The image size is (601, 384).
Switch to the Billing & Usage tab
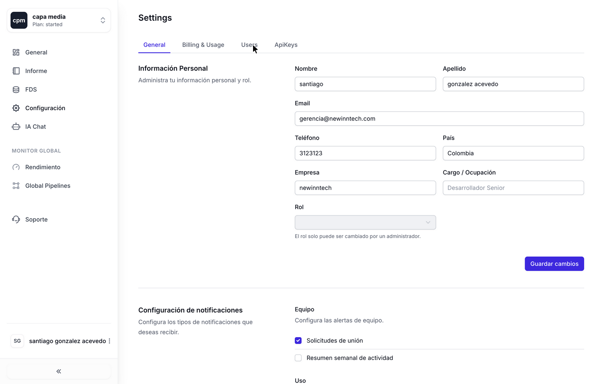pos(203,45)
